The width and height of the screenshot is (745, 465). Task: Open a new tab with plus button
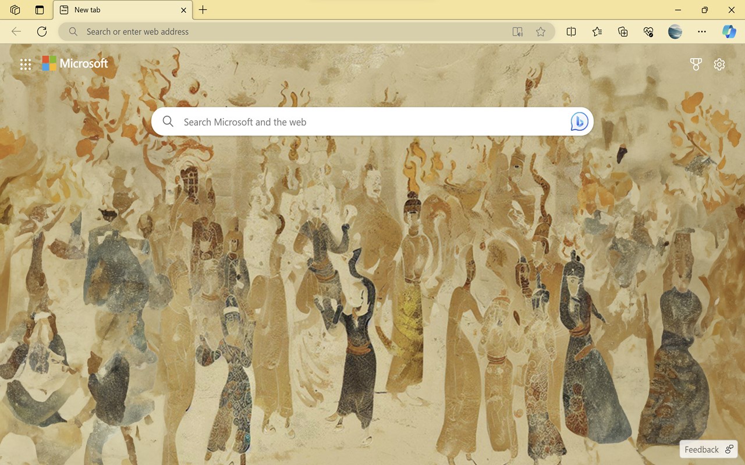coord(203,10)
